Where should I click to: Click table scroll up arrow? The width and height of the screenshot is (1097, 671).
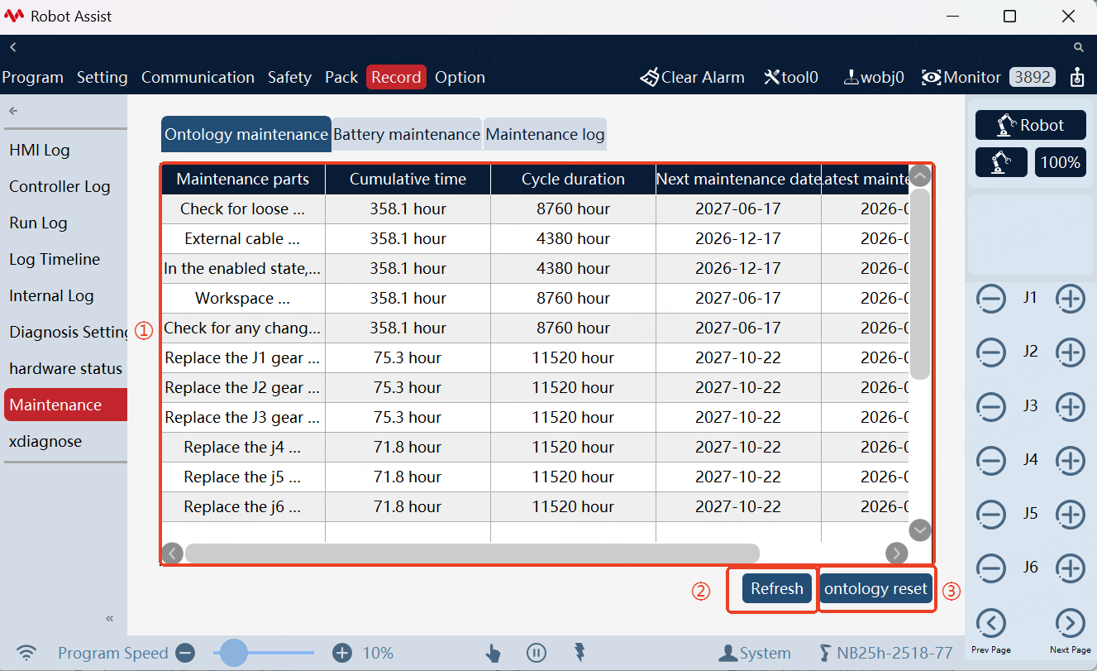(x=920, y=176)
